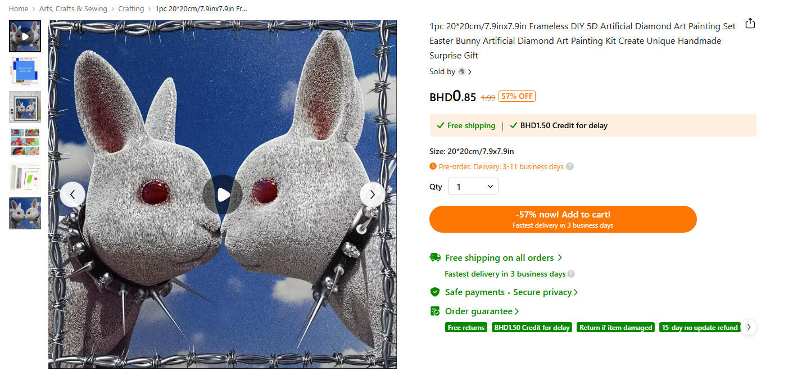Click the green delivery truck icon
The width and height of the screenshot is (802, 371).
click(435, 257)
